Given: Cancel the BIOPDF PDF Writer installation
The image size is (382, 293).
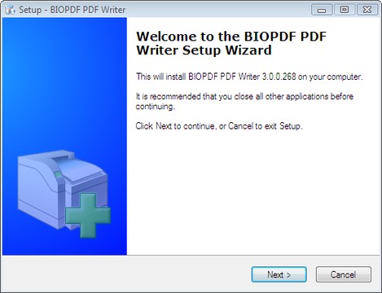Looking at the screenshot, I should [x=343, y=274].
